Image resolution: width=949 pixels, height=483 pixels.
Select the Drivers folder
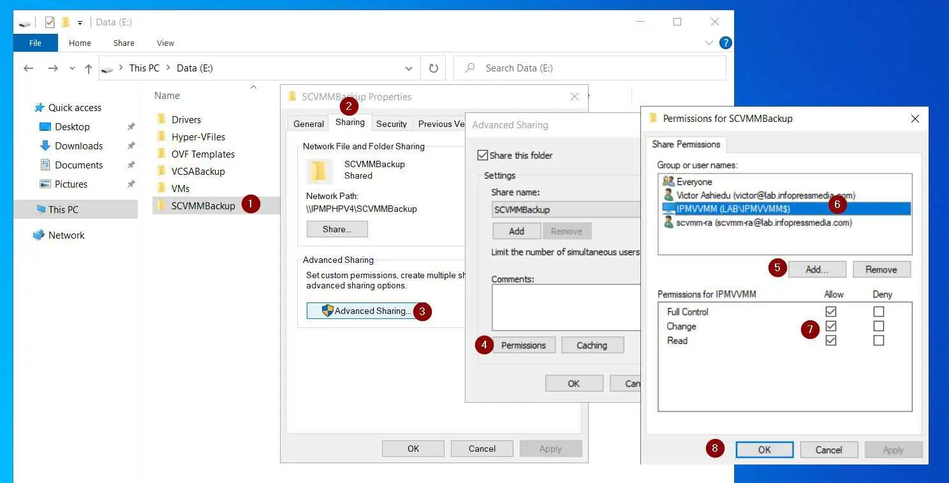click(x=186, y=119)
